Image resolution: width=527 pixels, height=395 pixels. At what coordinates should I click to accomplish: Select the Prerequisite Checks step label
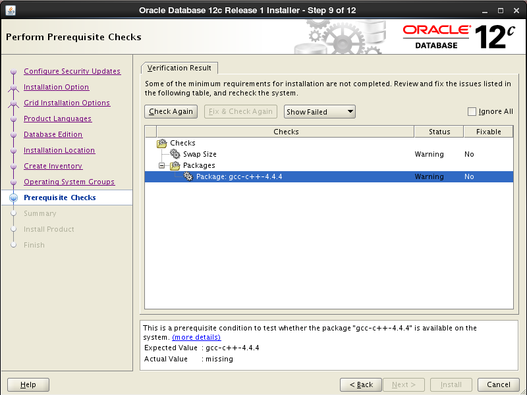pyautogui.click(x=60, y=197)
